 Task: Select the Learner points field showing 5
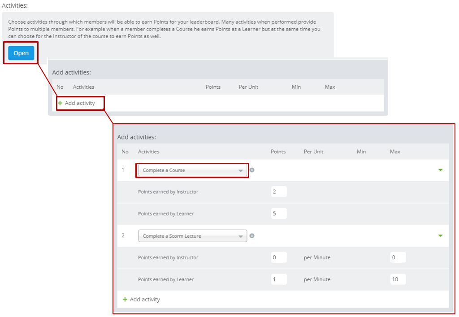tap(279, 213)
